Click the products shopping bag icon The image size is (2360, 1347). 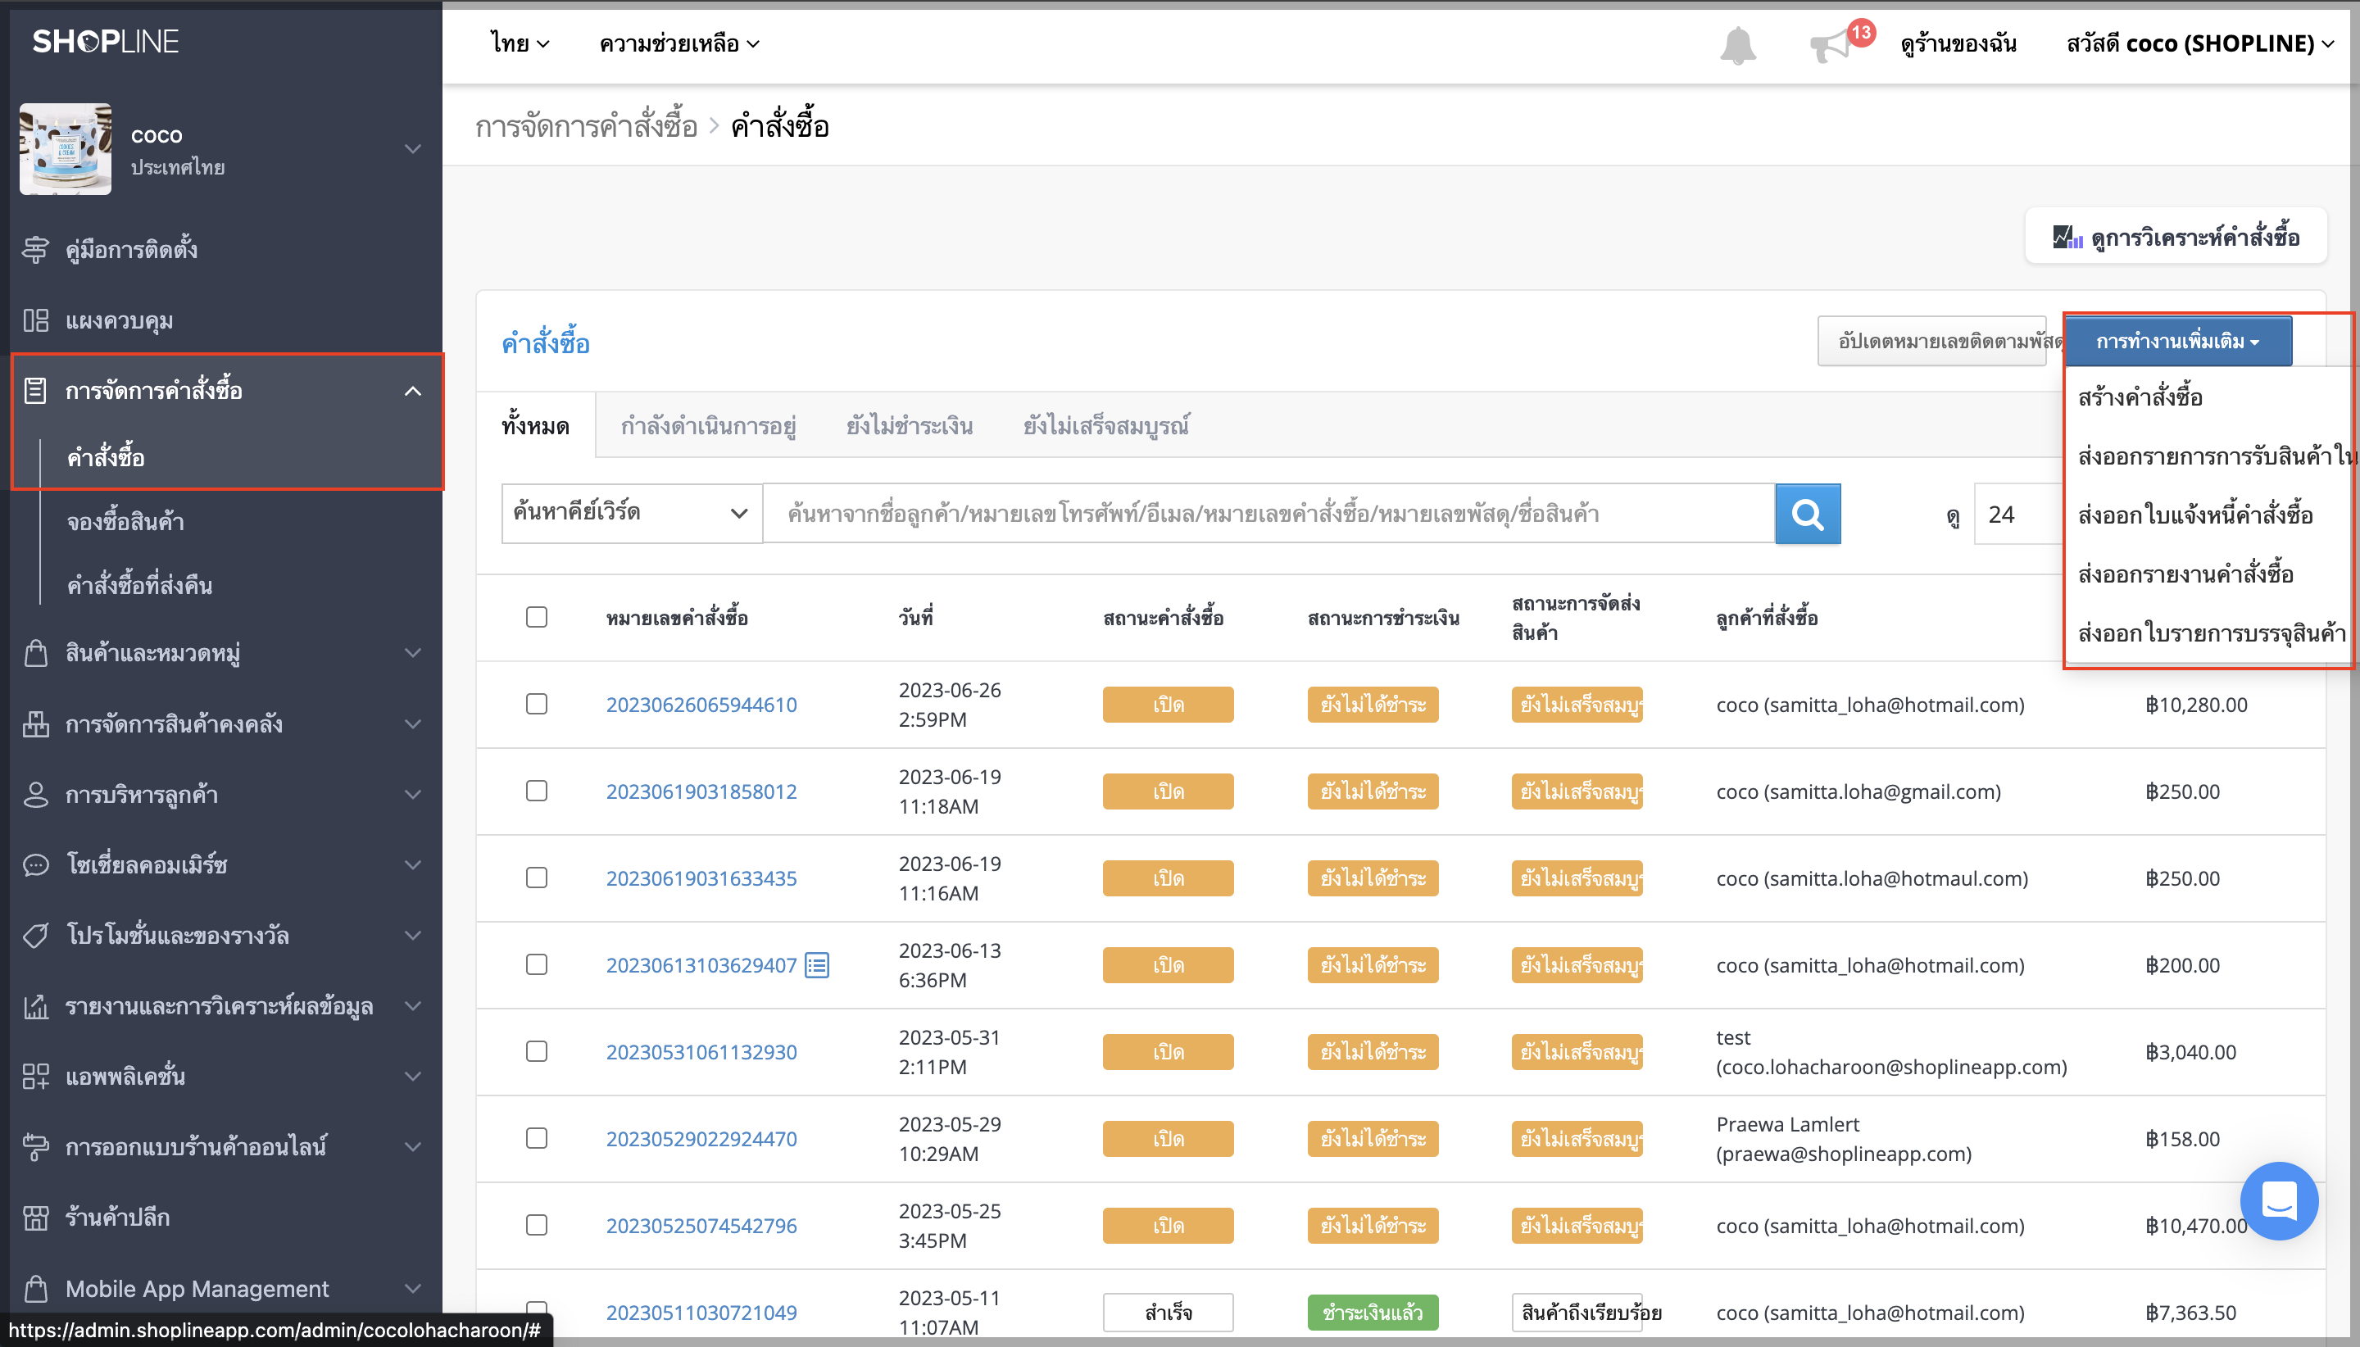(35, 653)
